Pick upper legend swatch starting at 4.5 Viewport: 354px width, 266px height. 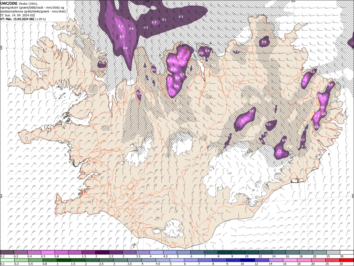[170, 252]
